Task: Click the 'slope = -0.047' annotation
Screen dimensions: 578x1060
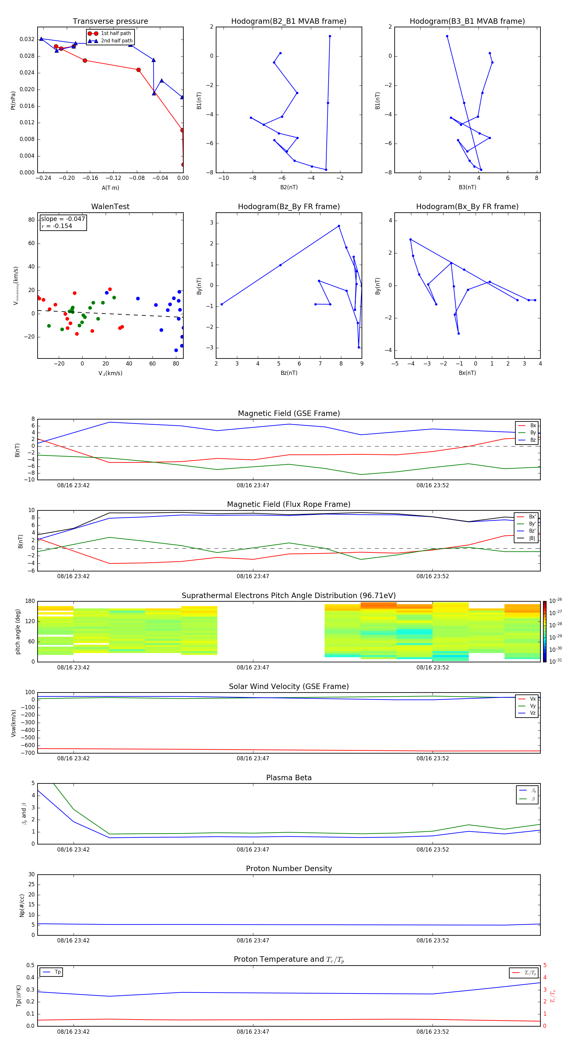Action: pos(63,219)
